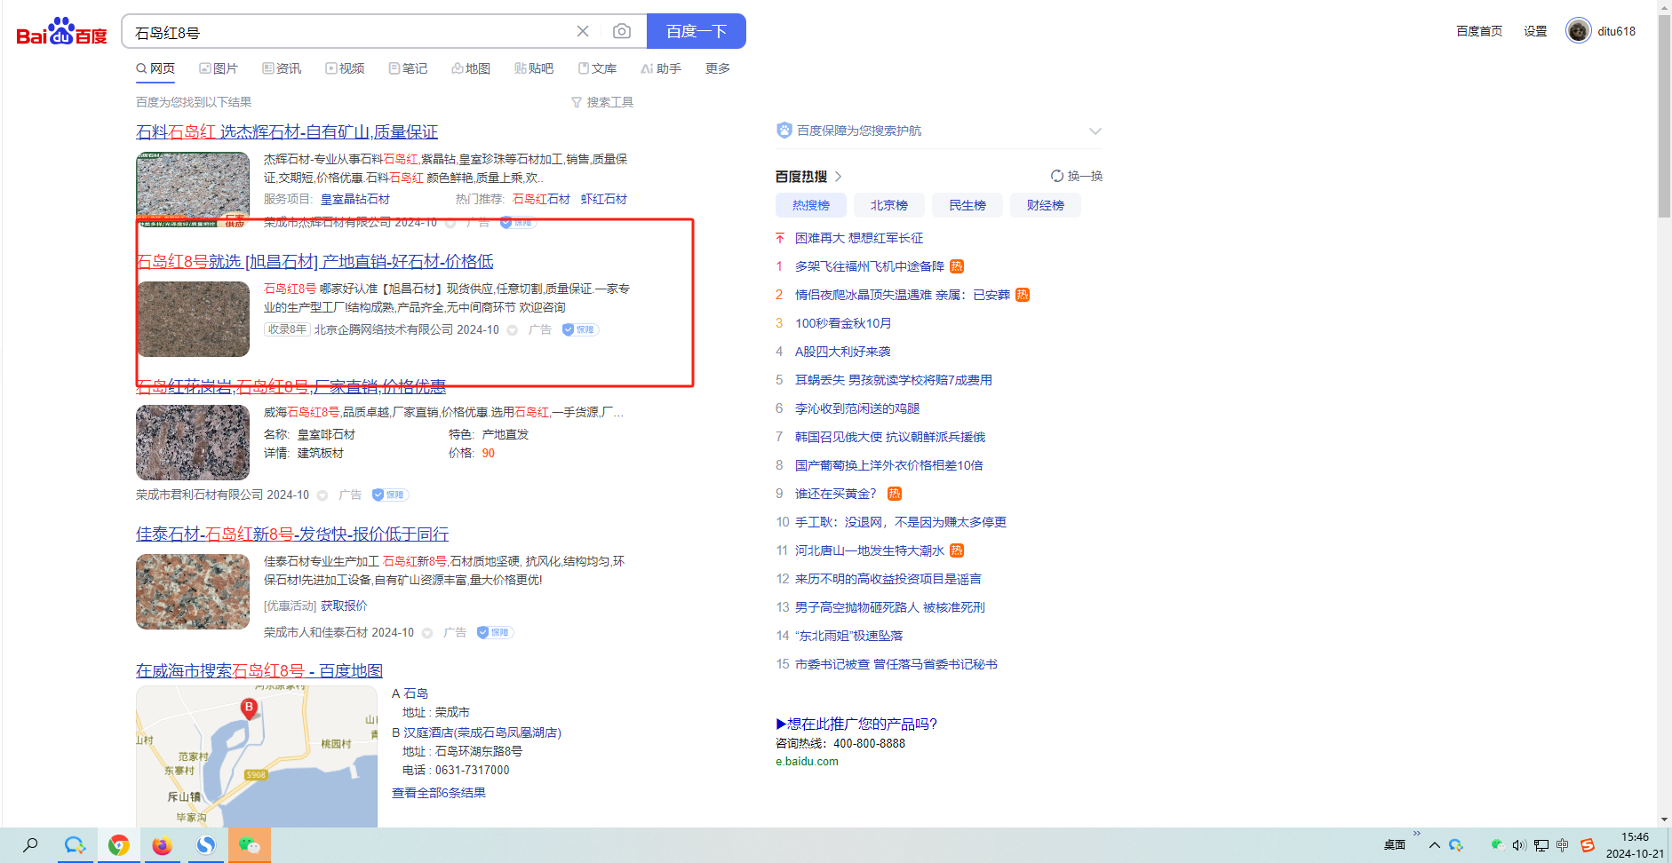The height and width of the screenshot is (863, 1672).
Task: Click the Baidu logo
Action: [61, 32]
